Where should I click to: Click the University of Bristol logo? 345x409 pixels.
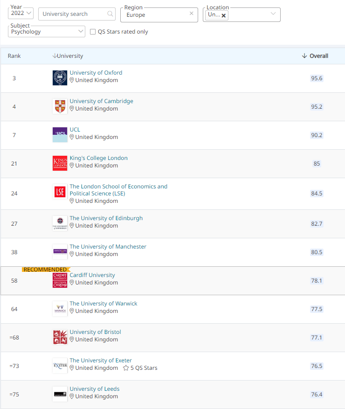tap(60, 337)
